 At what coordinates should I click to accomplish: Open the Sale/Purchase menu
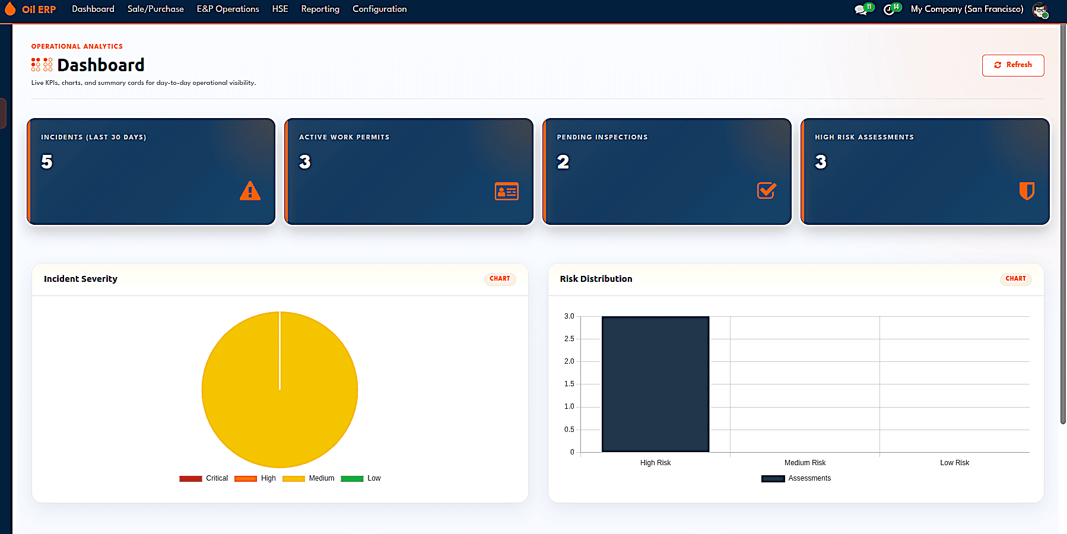pyautogui.click(x=155, y=9)
